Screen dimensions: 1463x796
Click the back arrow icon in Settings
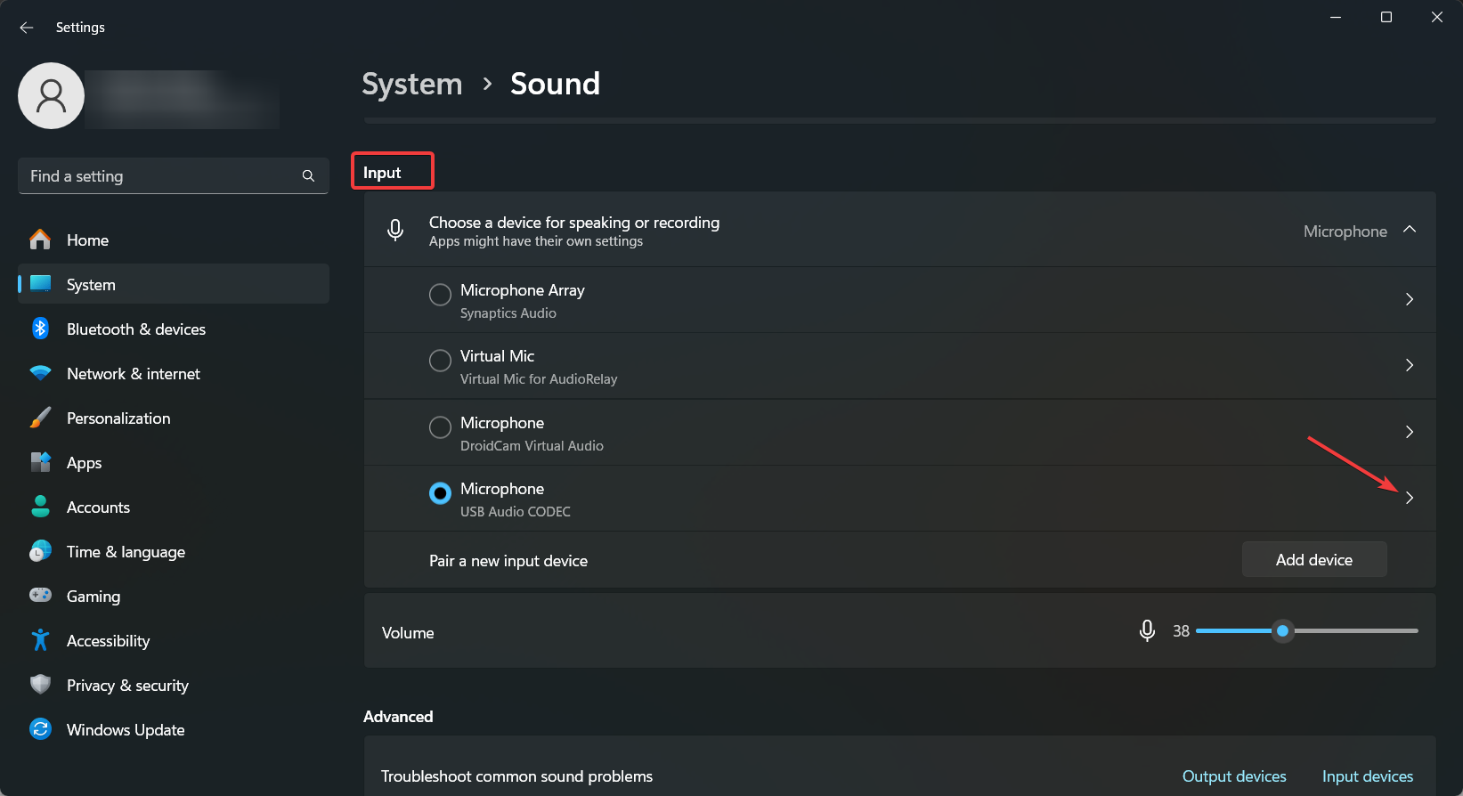pyautogui.click(x=27, y=28)
